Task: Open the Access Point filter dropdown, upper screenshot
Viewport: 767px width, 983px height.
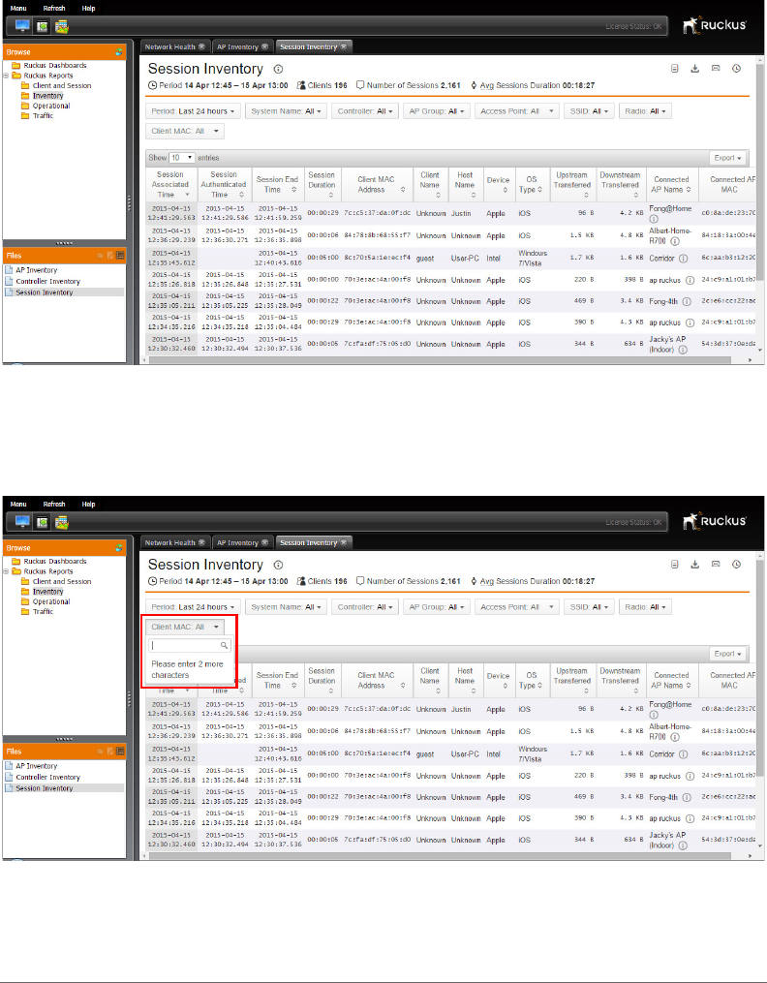Action: pos(517,111)
